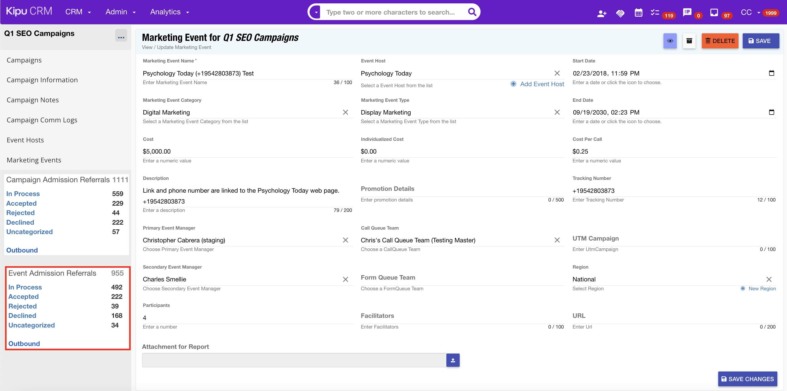Open the Q1 SEO Campaigns ellipsis menu

pos(121,36)
